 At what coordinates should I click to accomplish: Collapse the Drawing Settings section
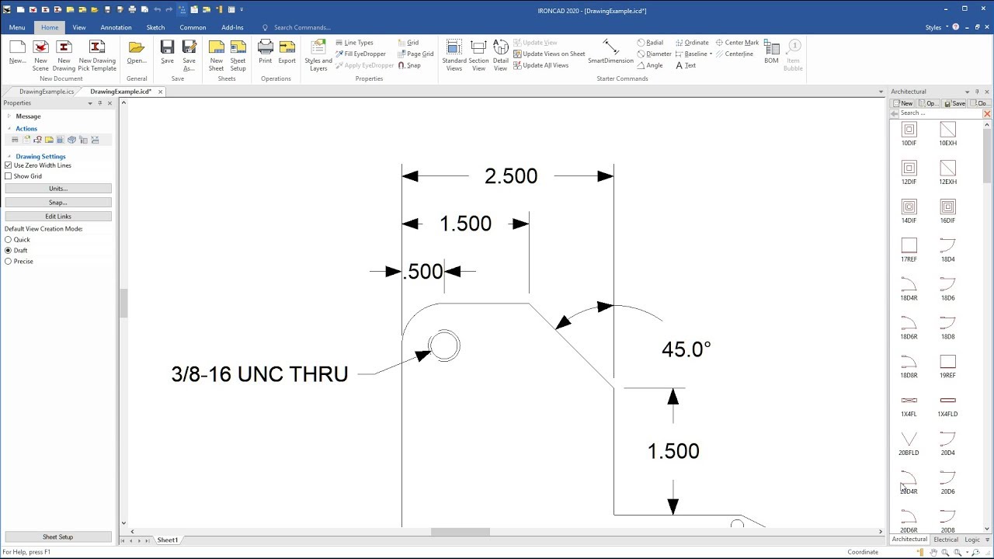(x=9, y=157)
